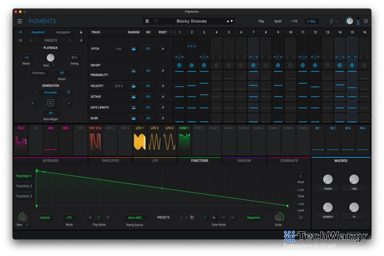Click the sequencer lock icon
The image size is (384, 256).
[x=81, y=32]
